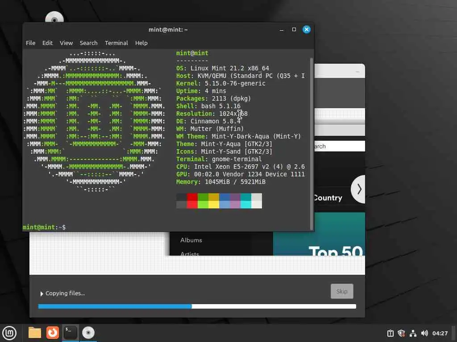This screenshot has height=342, width=457.
Task: Minimize the terminal window
Action: click(282, 30)
